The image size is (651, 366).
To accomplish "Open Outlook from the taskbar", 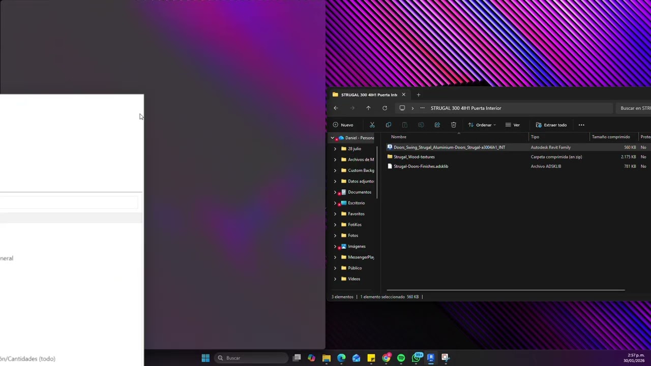I will pos(357,358).
